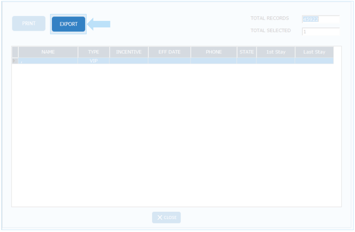This screenshot has width=355, height=232.
Task: Select the first row's Last Stay cell
Action: pyautogui.click(x=314, y=61)
